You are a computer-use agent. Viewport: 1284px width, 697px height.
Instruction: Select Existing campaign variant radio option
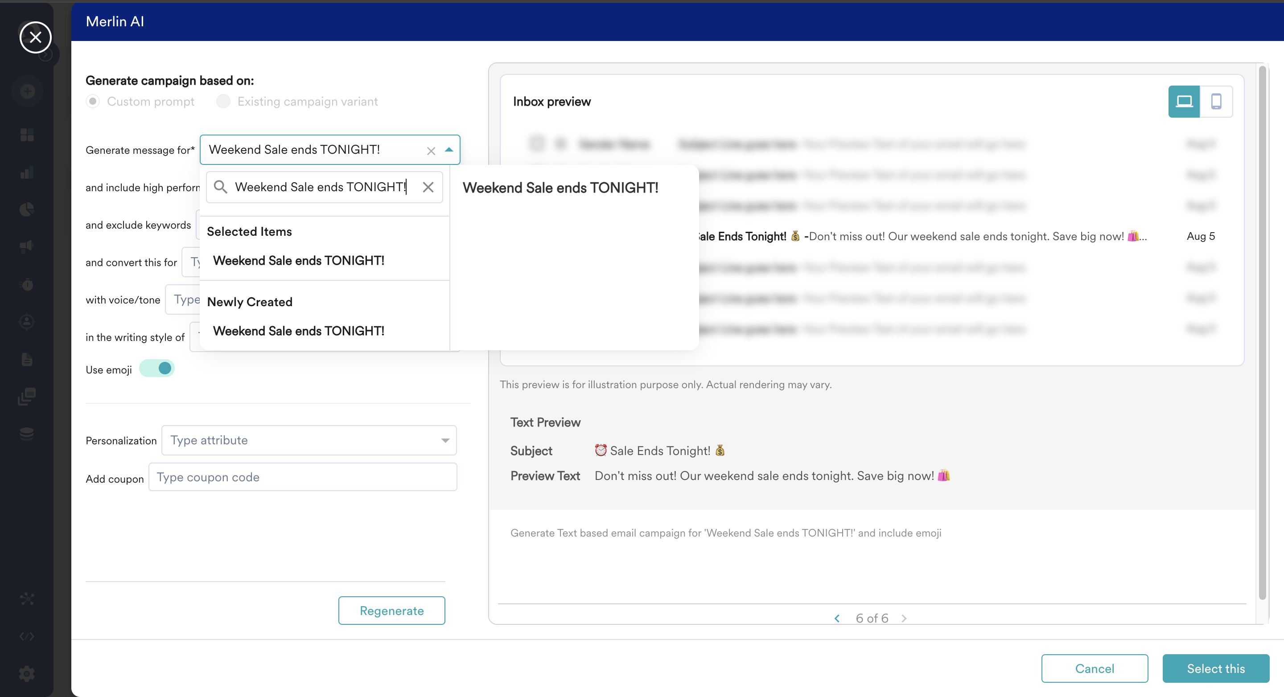(x=223, y=102)
